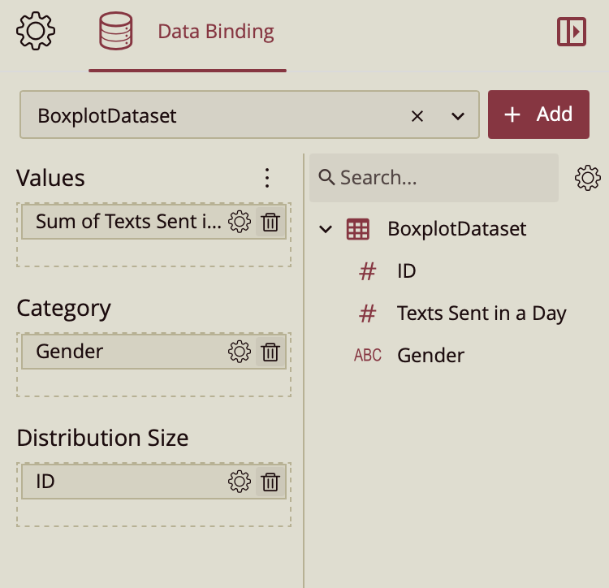
Task: Select the Gender text field in tree
Action: 430,355
